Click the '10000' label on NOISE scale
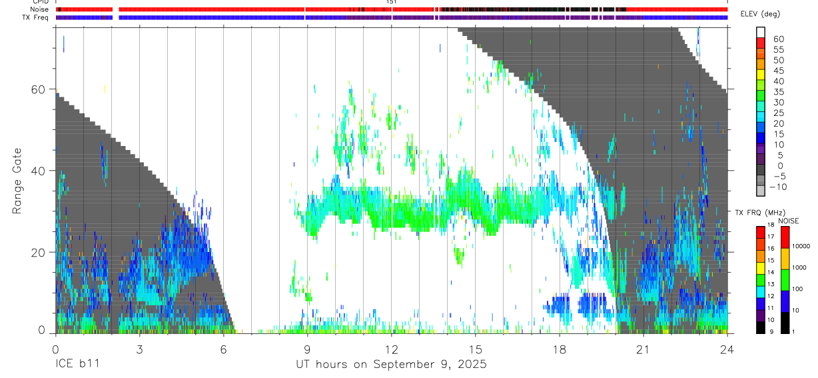This screenshot has width=818, height=378. pos(801,246)
